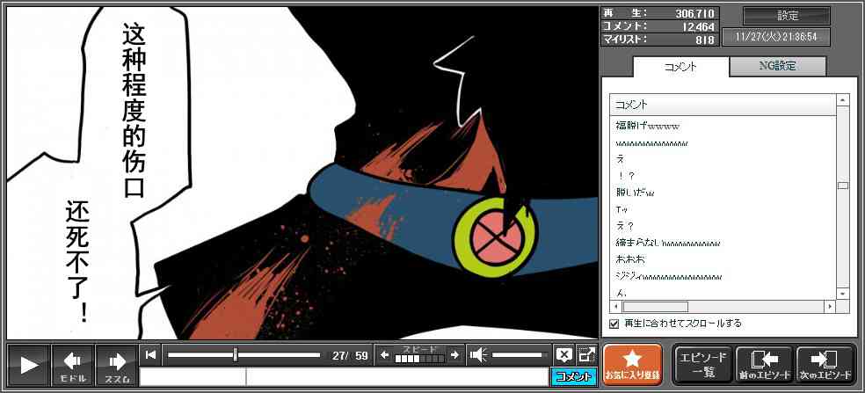
Task: Switch to the NG設定 tab
Action: [x=777, y=66]
